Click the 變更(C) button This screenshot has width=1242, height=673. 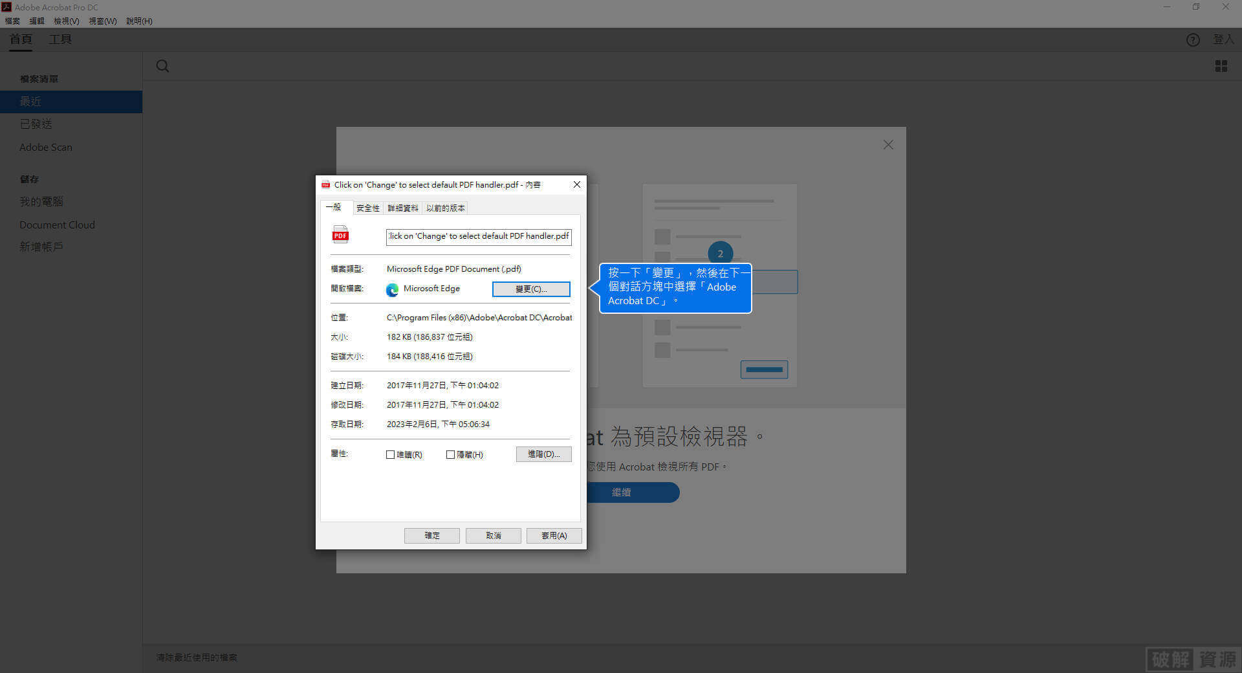click(530, 289)
